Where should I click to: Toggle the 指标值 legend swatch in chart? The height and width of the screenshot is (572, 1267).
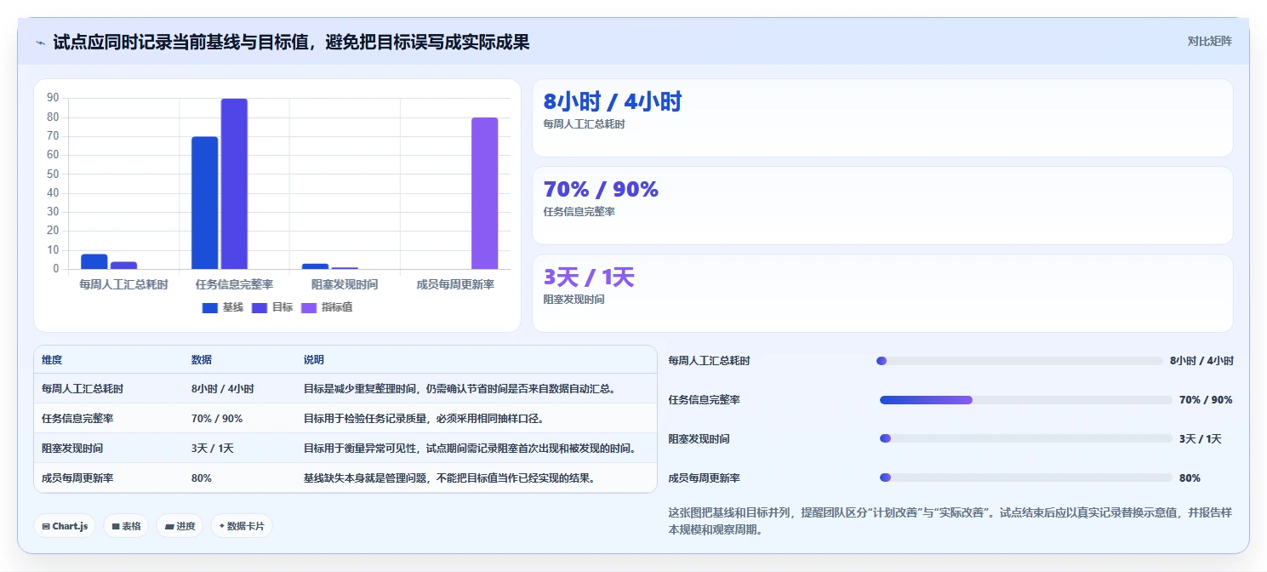pos(309,307)
